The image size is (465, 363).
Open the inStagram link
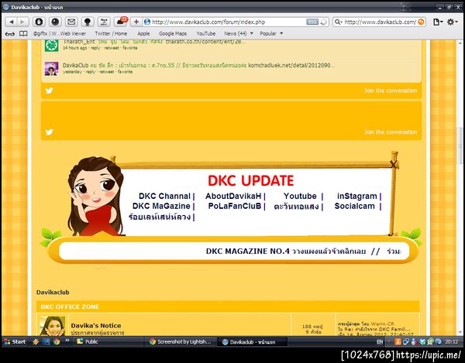coord(357,197)
